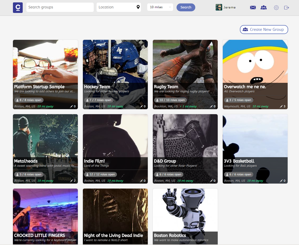Open the CROOKED LITTLE FINGERS group title
This screenshot has width=299, height=245.
point(40,236)
